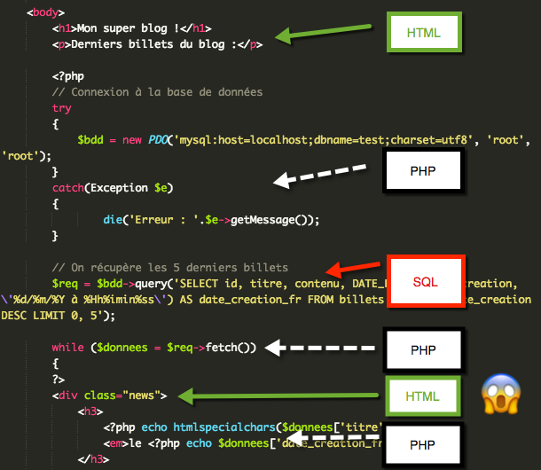Image resolution: width=541 pixels, height=470 pixels.
Task: Place cursor on the standalone <?php opening tag
Action: (x=68, y=76)
